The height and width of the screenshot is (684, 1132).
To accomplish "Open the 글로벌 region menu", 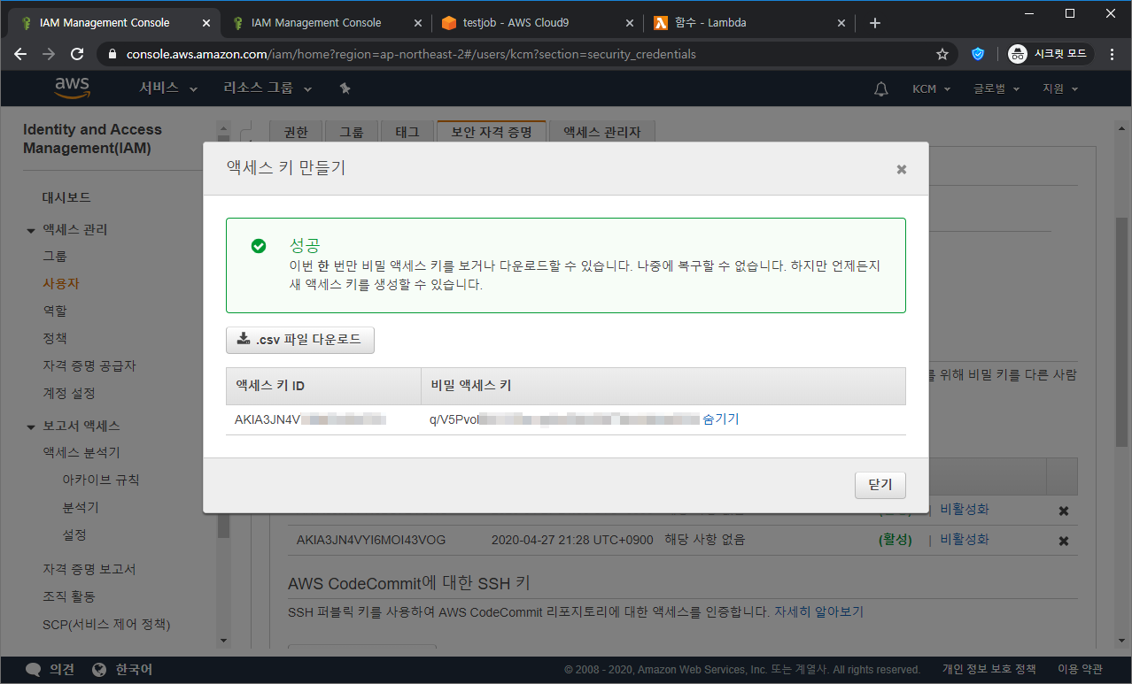I will click(x=996, y=88).
